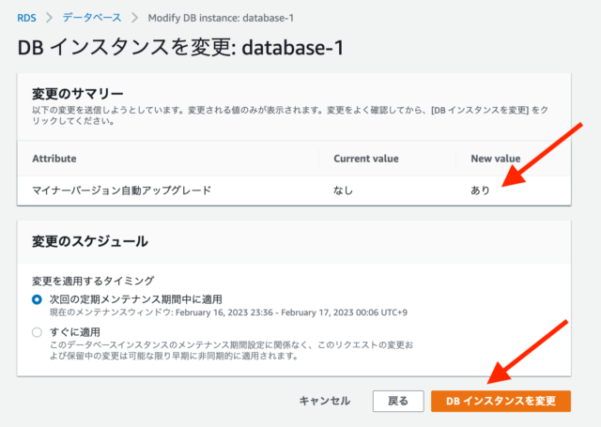Click the current value なし cell
The height and width of the screenshot is (427, 601).
(343, 191)
